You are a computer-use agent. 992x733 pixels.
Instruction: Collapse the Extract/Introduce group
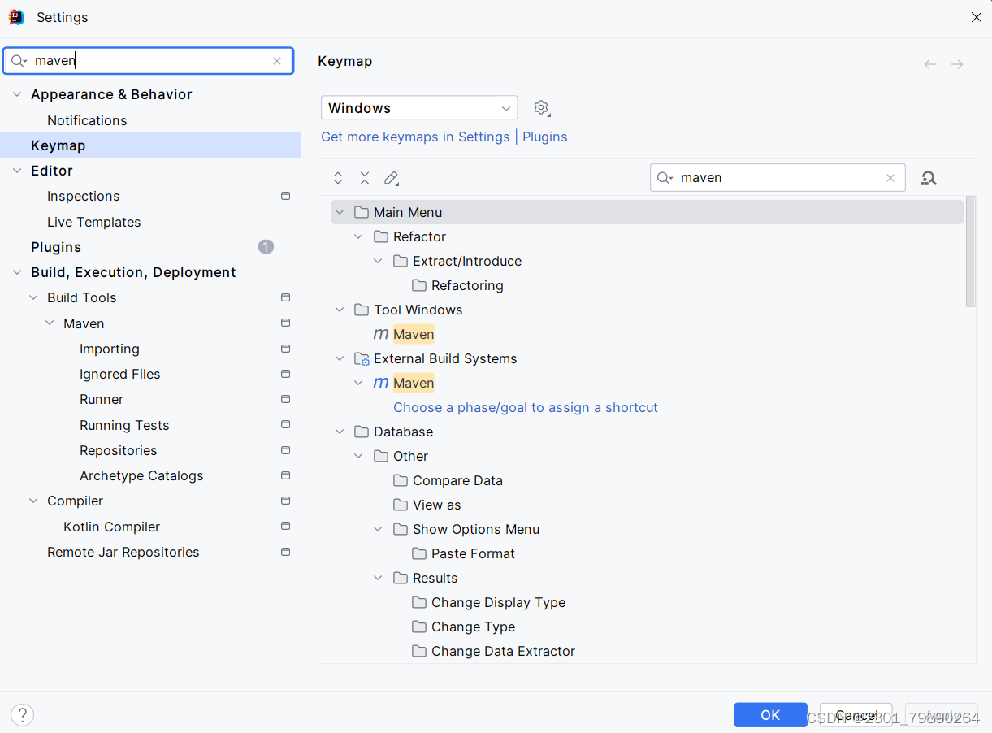tap(378, 261)
